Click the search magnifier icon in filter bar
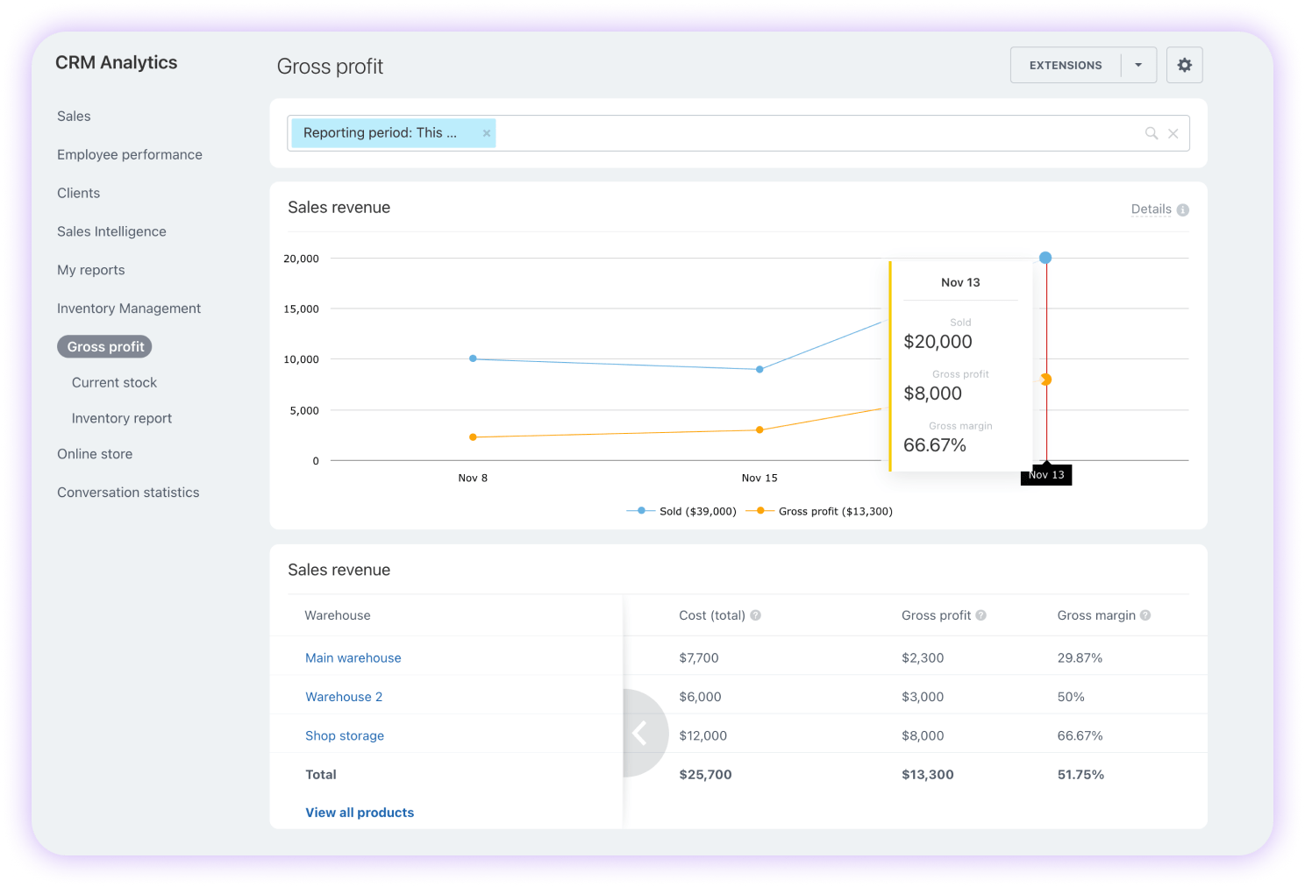The image size is (1305, 887). click(x=1152, y=133)
